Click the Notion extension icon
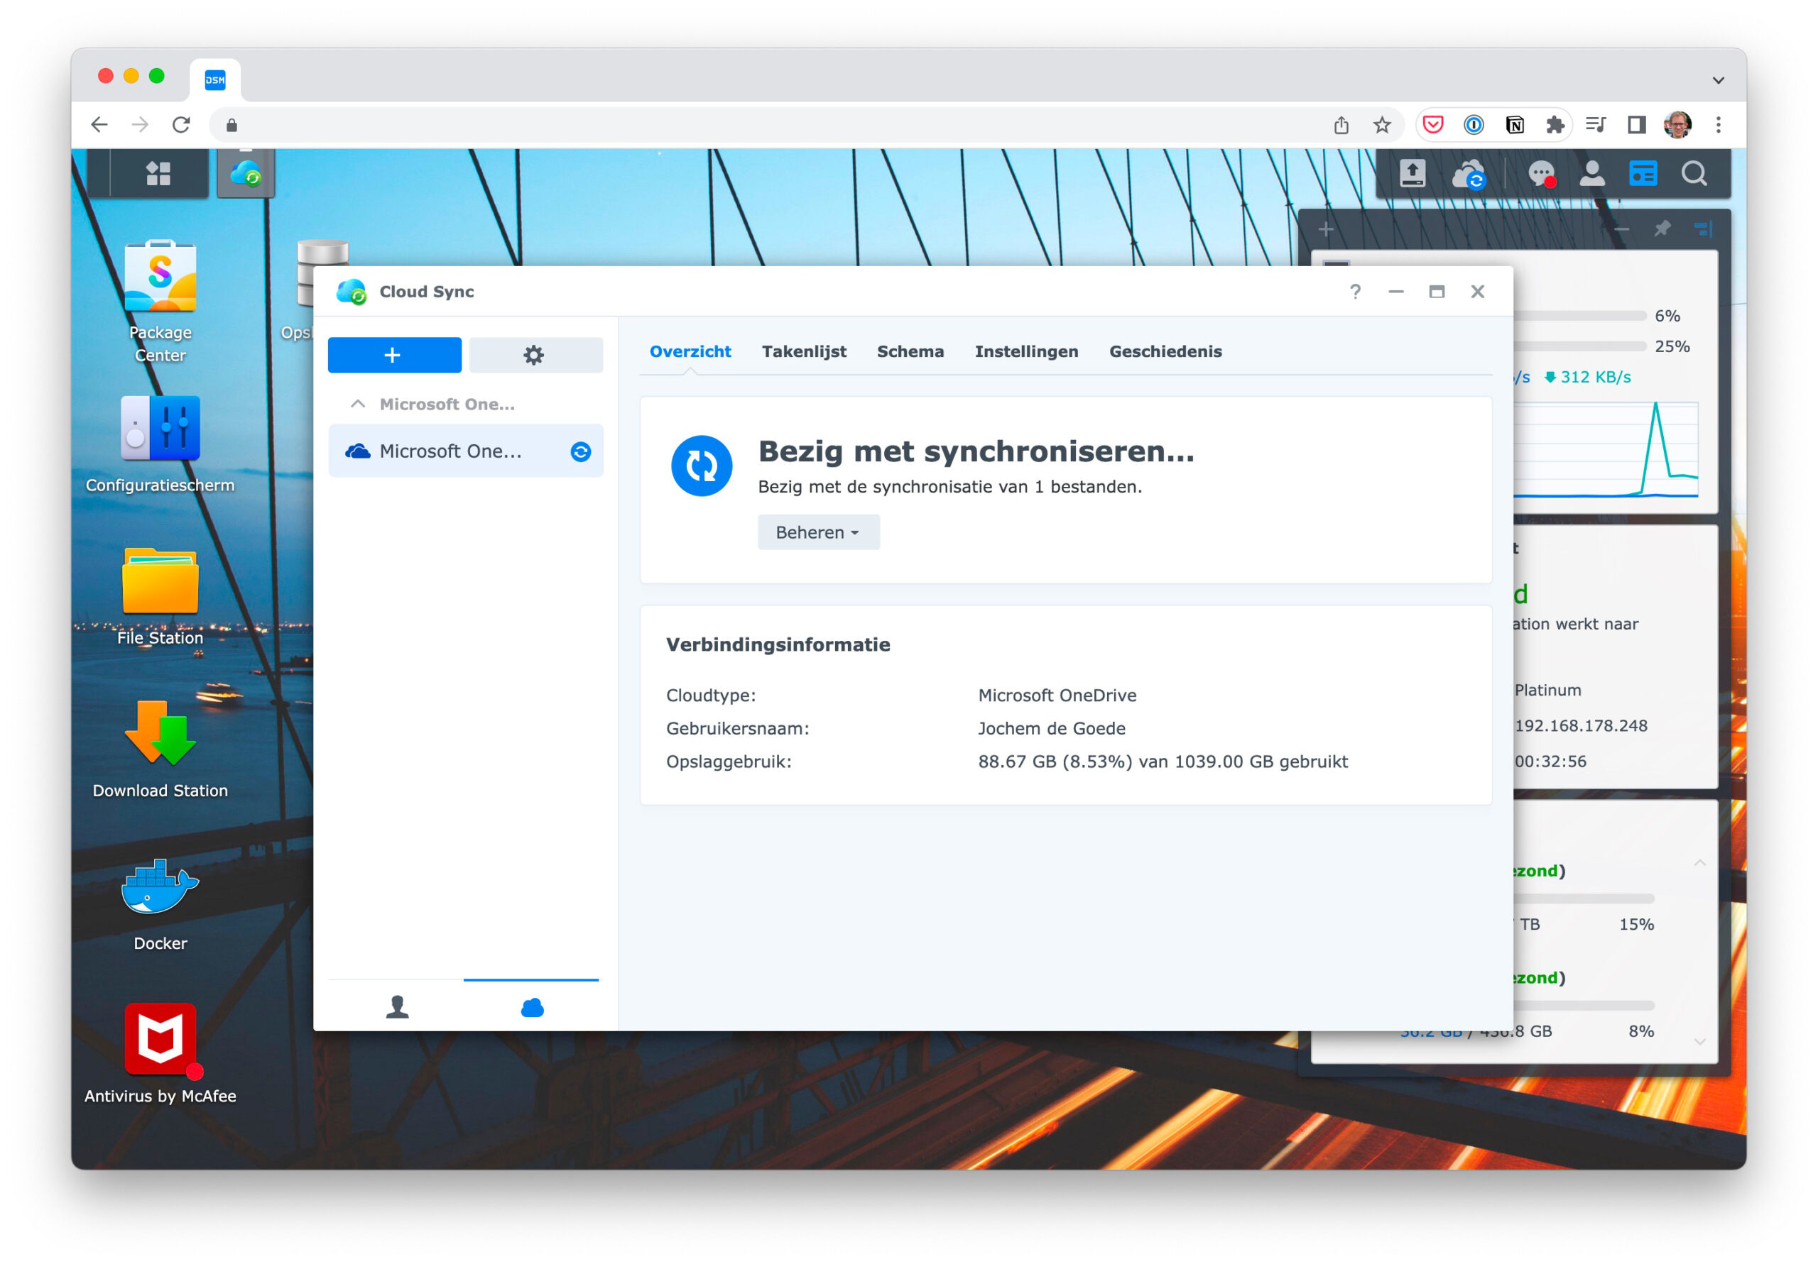 pyautogui.click(x=1515, y=125)
